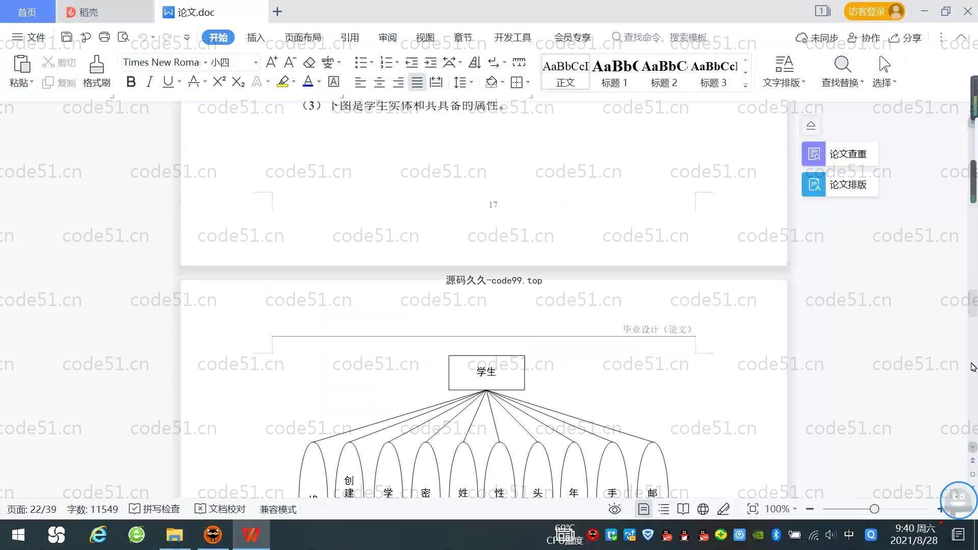Open the File menu (文件)

pyautogui.click(x=29, y=38)
